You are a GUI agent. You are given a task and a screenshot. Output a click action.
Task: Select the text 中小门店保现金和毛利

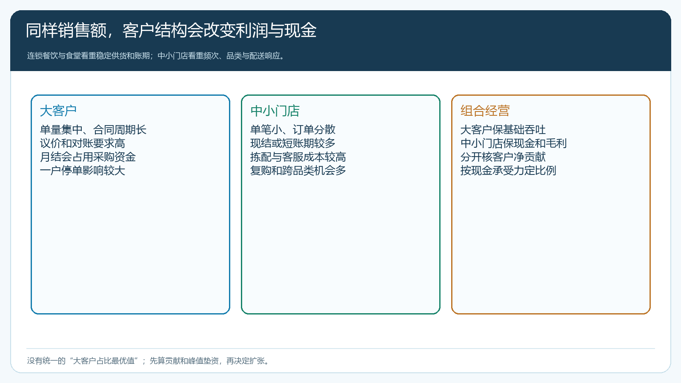(514, 143)
